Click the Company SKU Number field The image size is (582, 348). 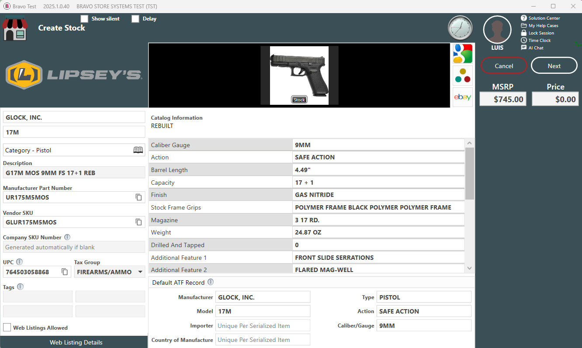pos(74,247)
